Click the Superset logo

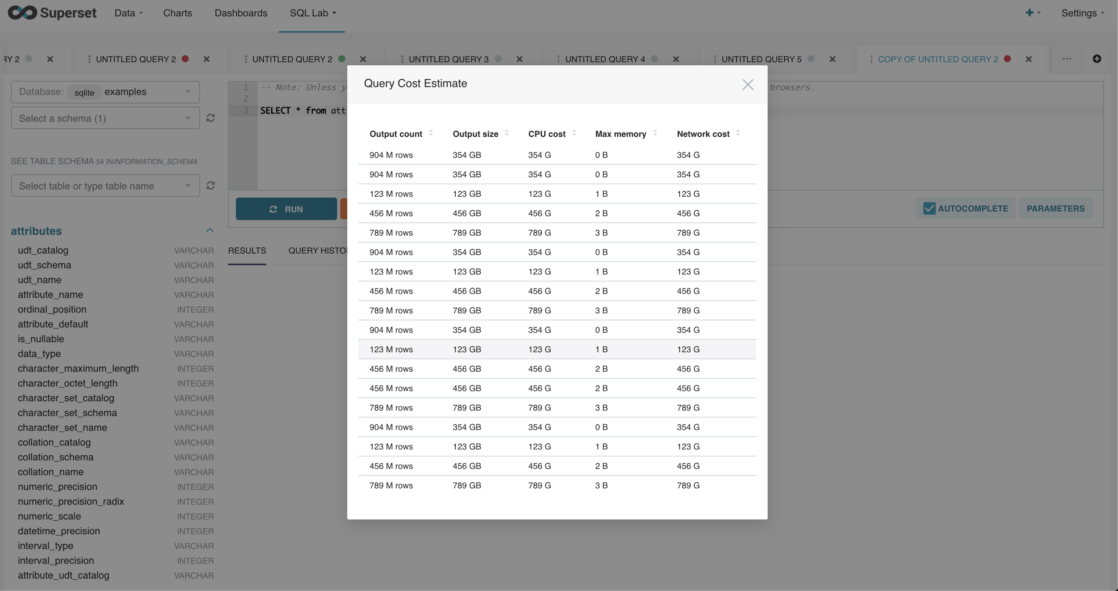point(52,13)
